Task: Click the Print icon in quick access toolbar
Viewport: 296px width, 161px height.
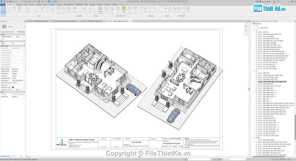Action: [x=26, y=2]
